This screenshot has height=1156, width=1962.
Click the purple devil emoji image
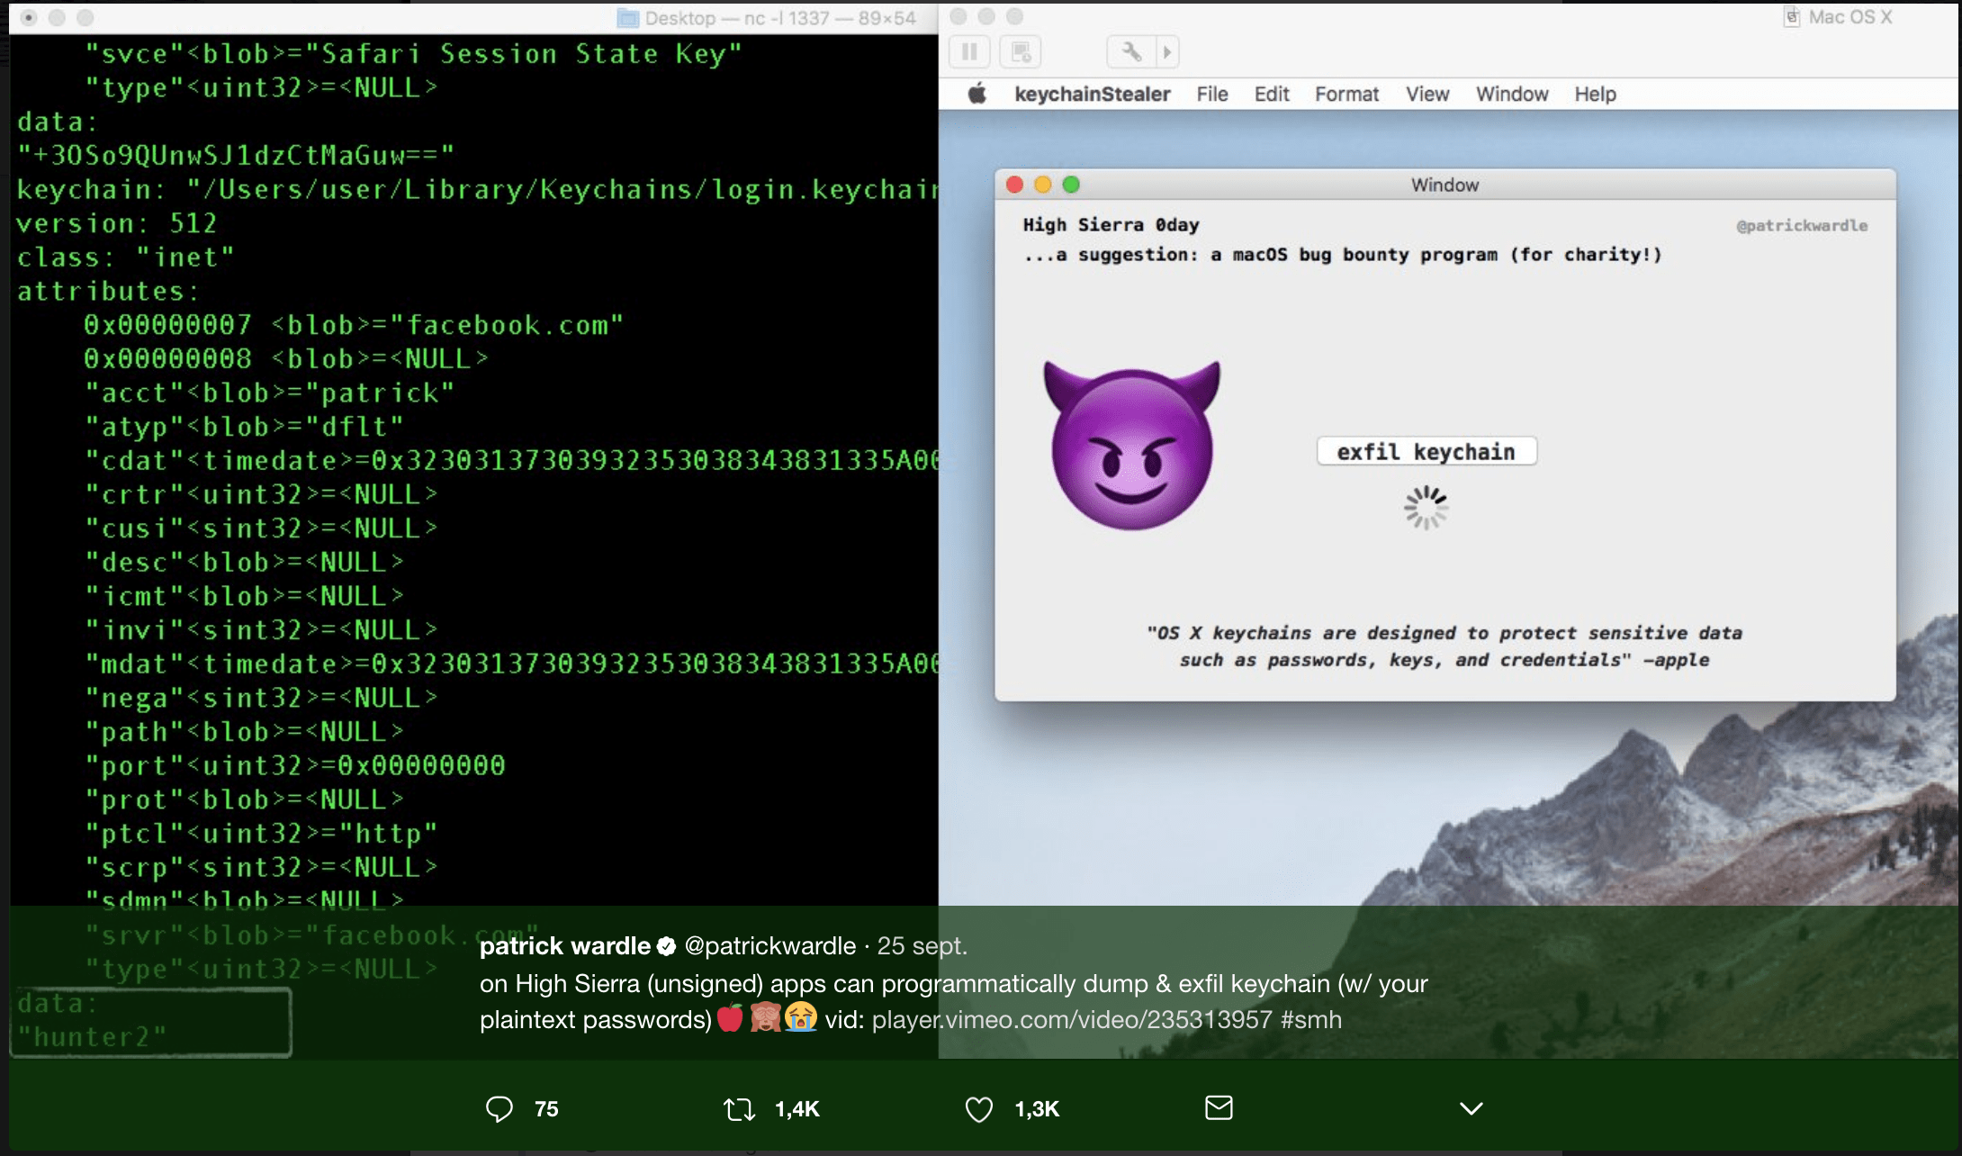click(x=1132, y=445)
